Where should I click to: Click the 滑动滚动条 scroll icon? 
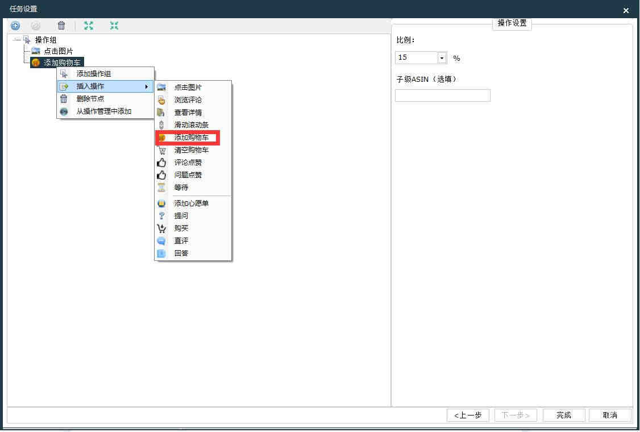[161, 125]
